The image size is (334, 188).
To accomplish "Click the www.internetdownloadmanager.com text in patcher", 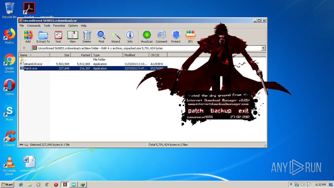I will pyautogui.click(x=218, y=104).
